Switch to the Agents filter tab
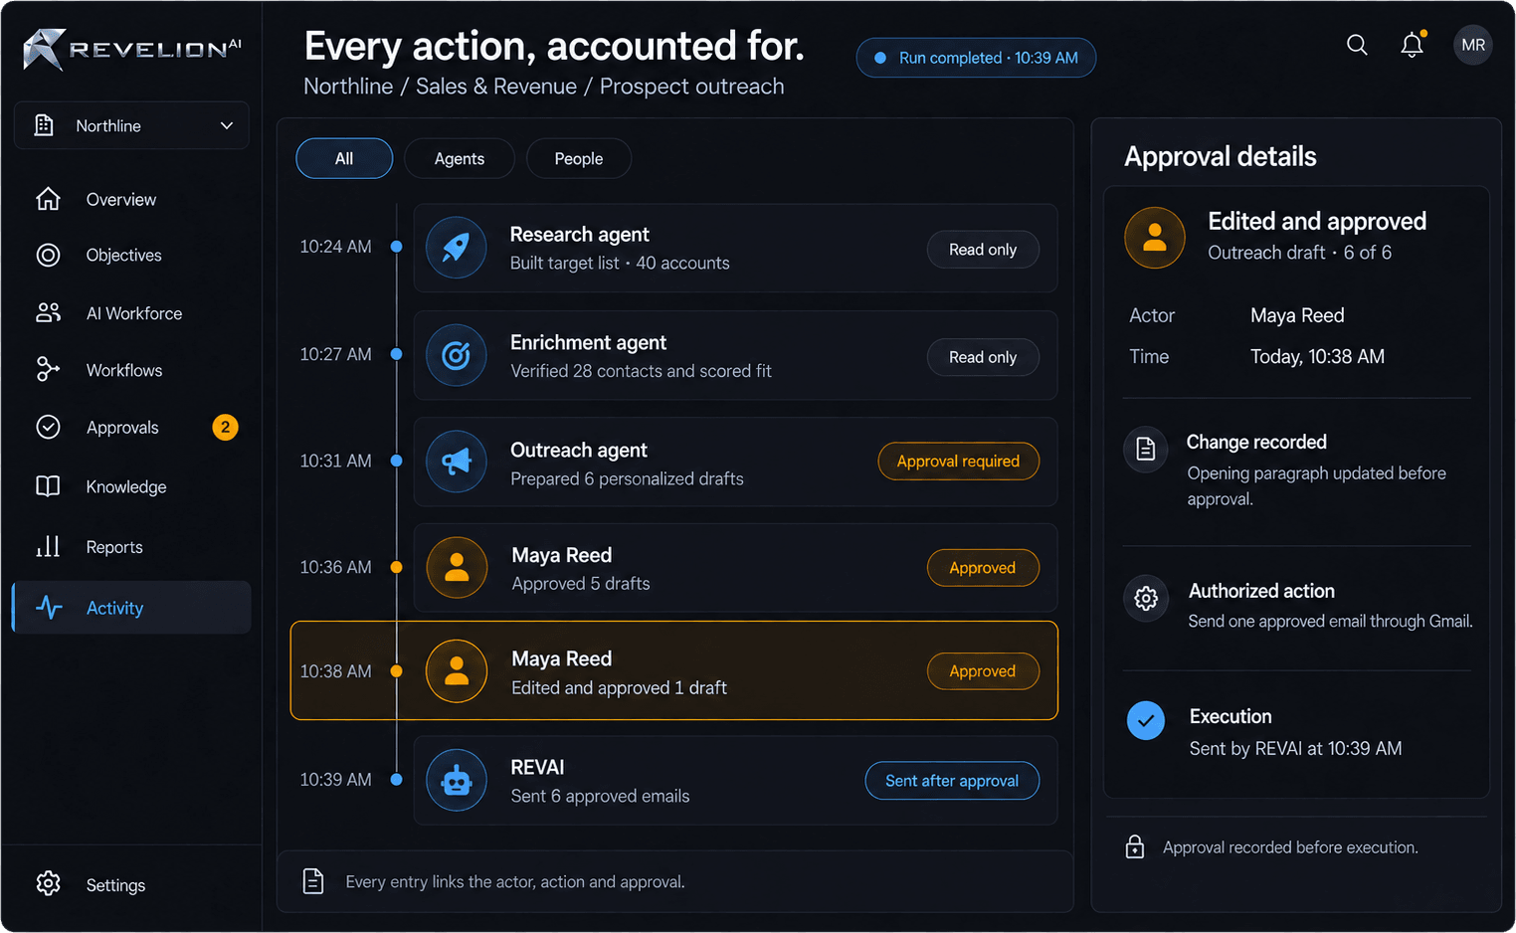Image resolution: width=1516 pixels, height=933 pixels. tap(460, 158)
